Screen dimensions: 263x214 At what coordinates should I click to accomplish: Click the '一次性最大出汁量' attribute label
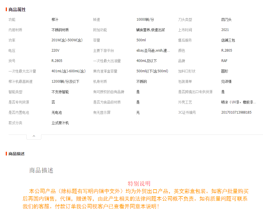[x=22, y=71]
